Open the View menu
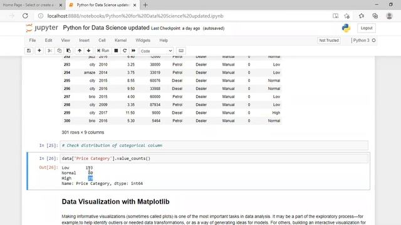The image size is (401, 225). pos(65,40)
